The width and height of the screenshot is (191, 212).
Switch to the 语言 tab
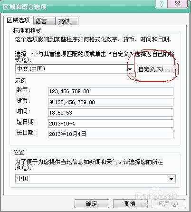pos(44,21)
